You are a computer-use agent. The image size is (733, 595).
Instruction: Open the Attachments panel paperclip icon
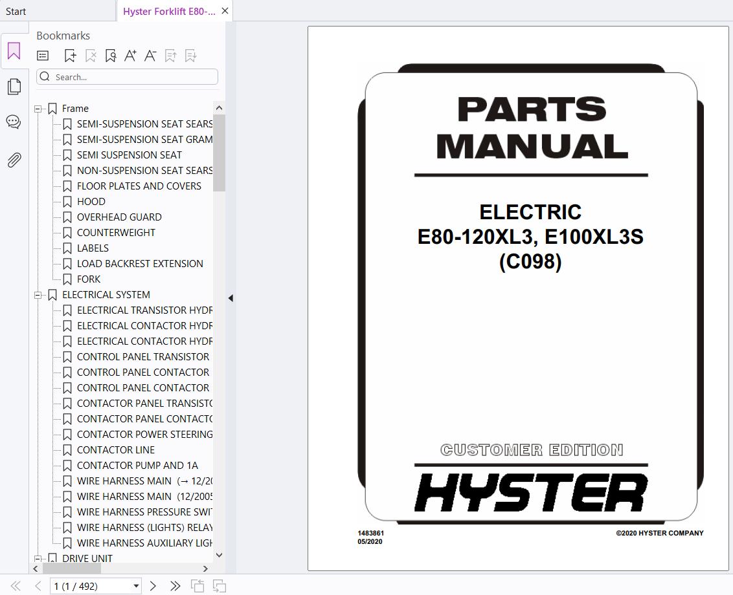point(14,160)
